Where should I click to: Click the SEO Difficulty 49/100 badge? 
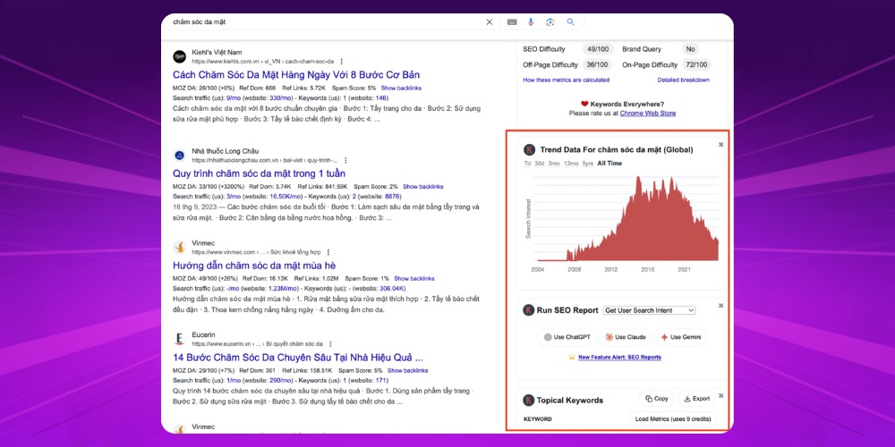(x=596, y=49)
